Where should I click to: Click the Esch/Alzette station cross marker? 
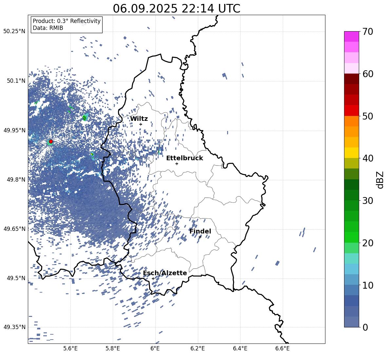coord(153,278)
